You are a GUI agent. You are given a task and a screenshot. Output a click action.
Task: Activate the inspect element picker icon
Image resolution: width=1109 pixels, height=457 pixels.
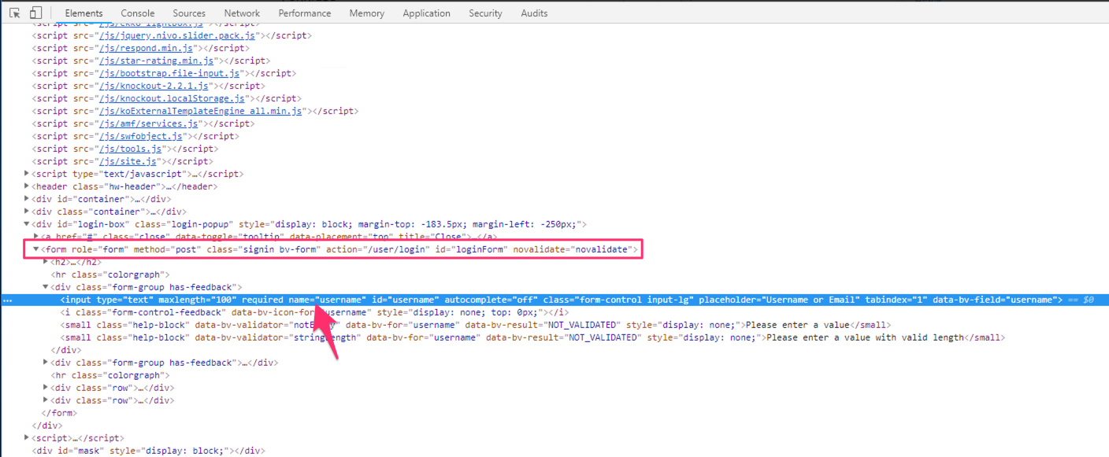click(14, 13)
